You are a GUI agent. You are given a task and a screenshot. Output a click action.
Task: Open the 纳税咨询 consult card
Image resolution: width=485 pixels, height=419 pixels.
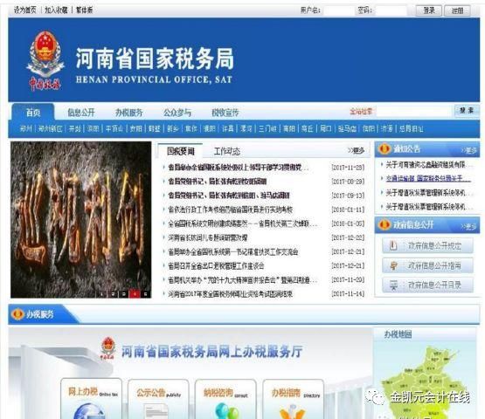pos(225,399)
